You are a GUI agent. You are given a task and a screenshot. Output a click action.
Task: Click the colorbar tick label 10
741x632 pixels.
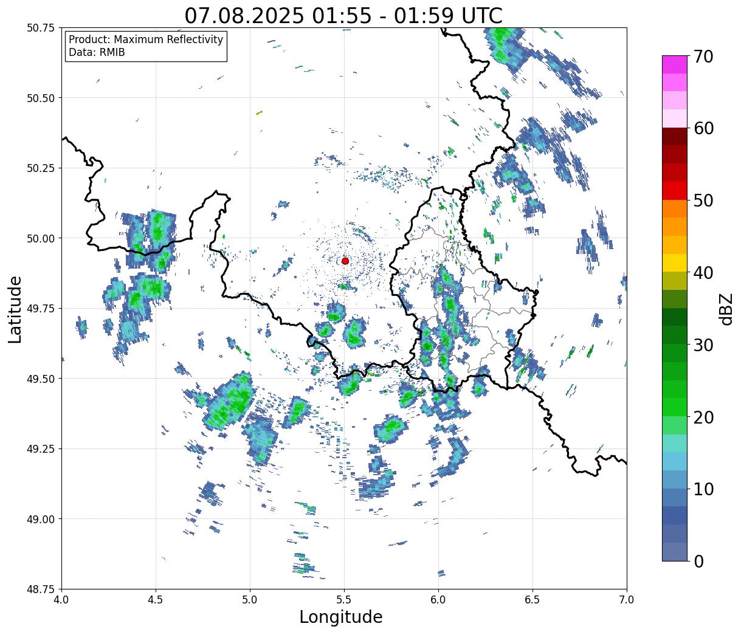coord(703,489)
